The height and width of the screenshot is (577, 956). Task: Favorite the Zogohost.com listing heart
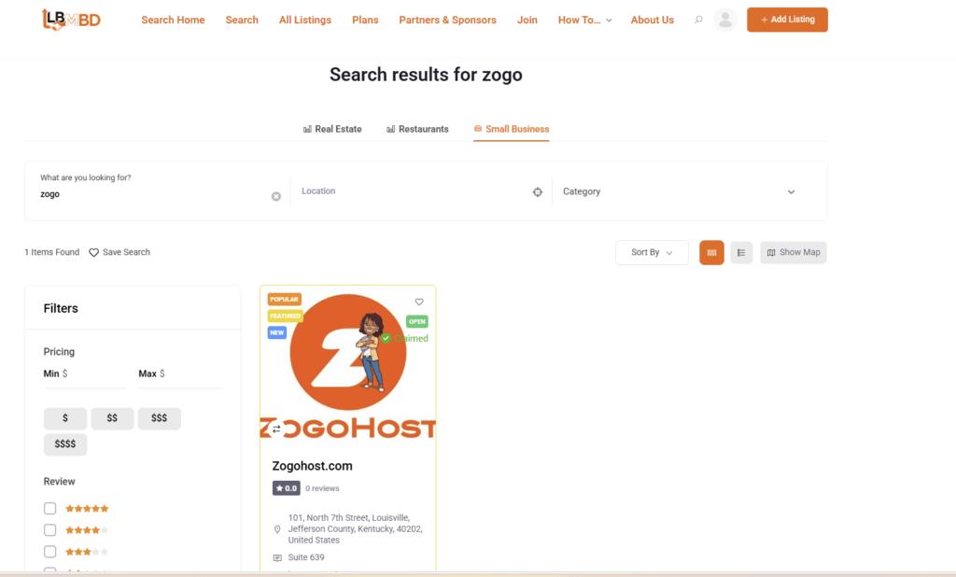point(419,302)
